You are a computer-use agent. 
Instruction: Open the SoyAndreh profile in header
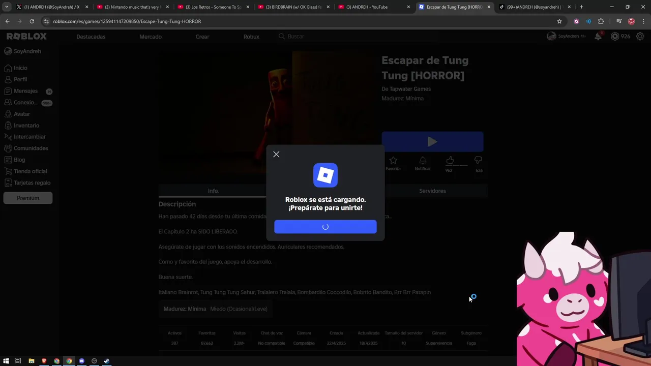coord(566,36)
